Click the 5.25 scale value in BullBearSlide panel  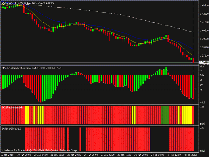[202, 128]
